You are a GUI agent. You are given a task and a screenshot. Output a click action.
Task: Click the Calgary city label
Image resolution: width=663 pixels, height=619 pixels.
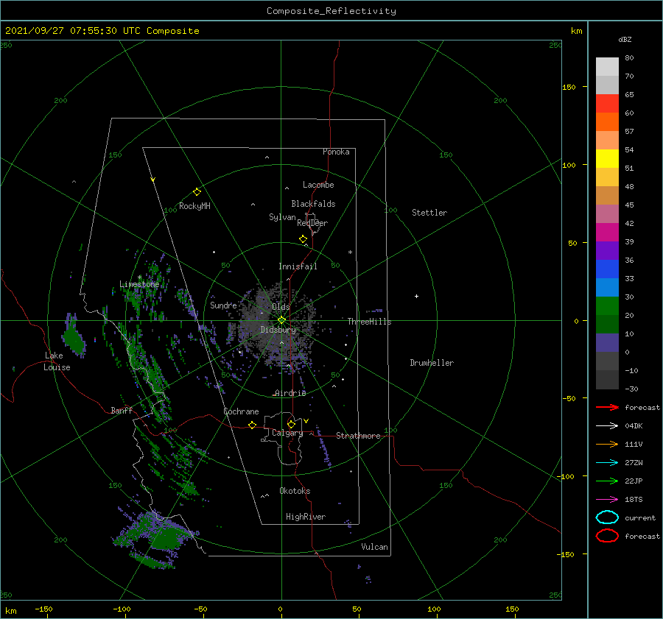click(287, 433)
